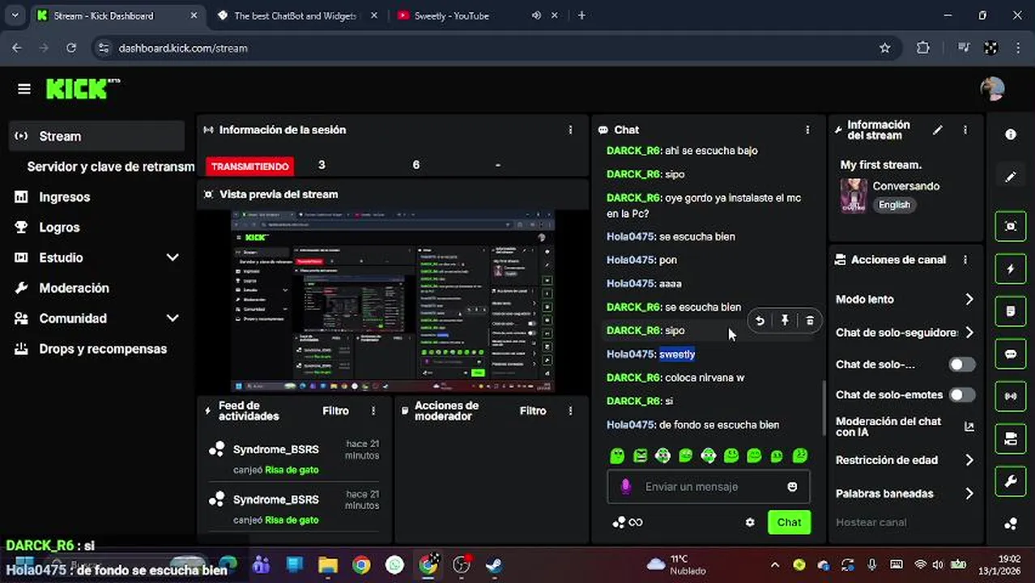Click the KICK logo

82,88
